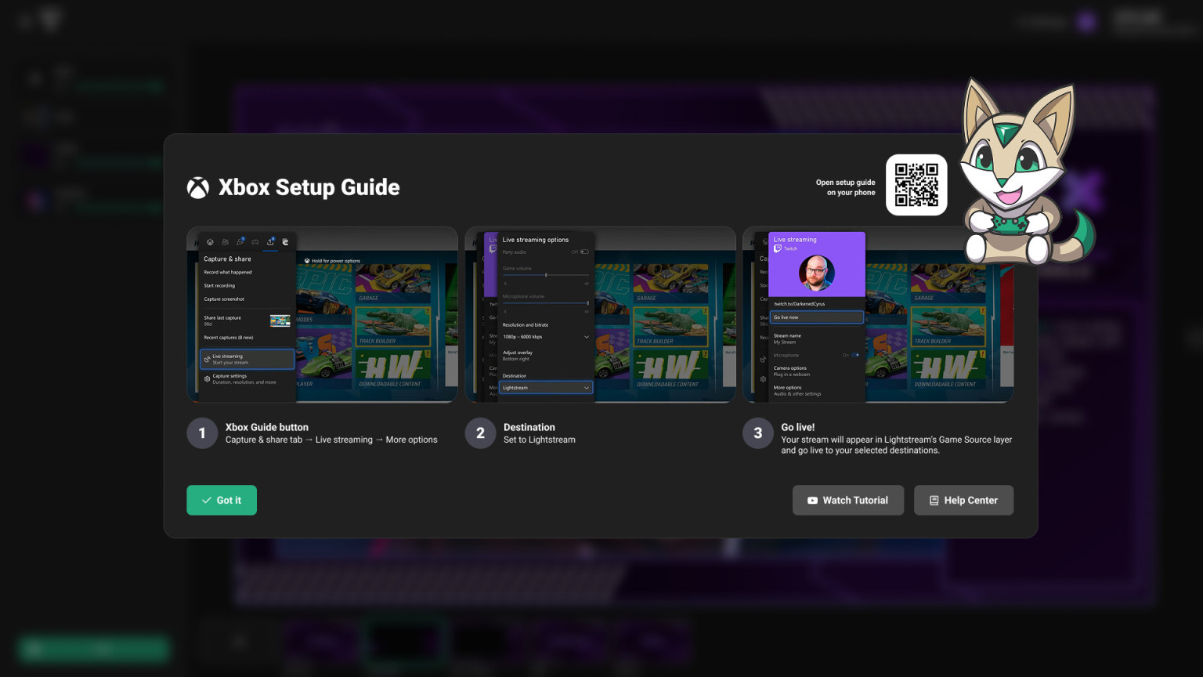This screenshot has width=1203, height=677.
Task: Turn on the Party audio toggle
Action: point(583,252)
